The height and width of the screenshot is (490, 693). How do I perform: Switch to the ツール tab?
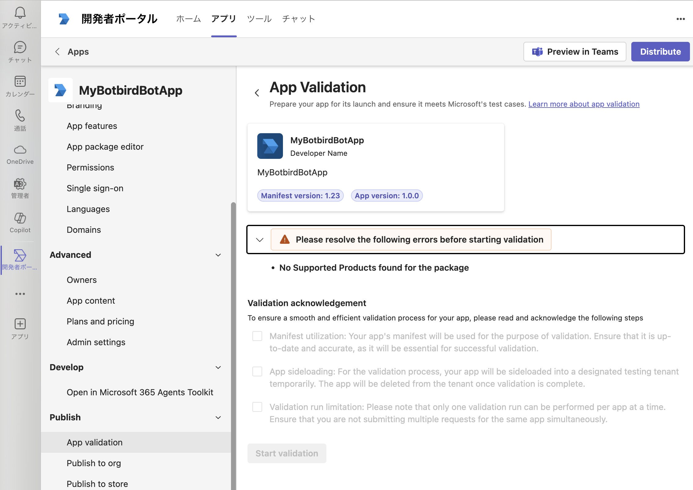(259, 19)
